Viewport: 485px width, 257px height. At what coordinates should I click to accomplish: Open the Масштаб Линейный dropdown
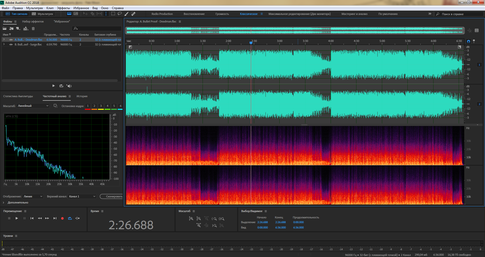tap(33, 106)
